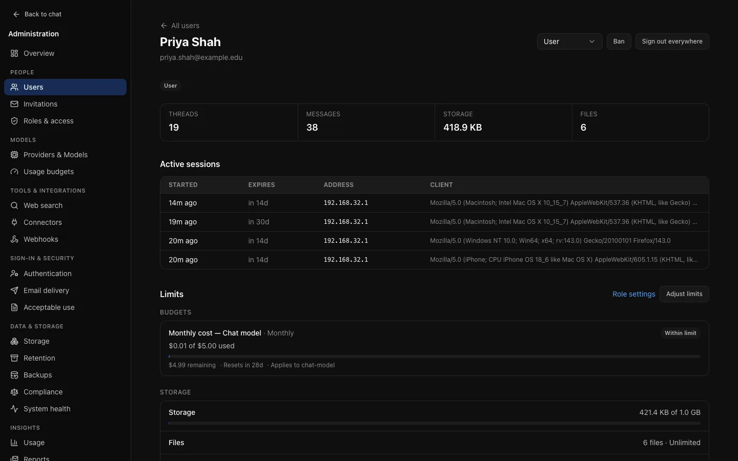Open Roles & access page
This screenshot has height=461, width=738.
click(x=65, y=121)
